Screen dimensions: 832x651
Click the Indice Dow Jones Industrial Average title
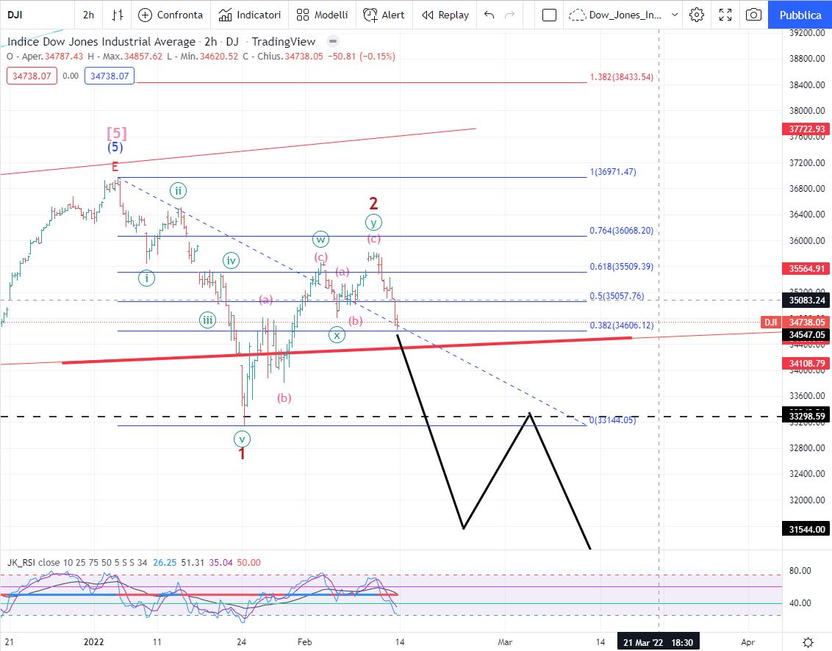101,41
